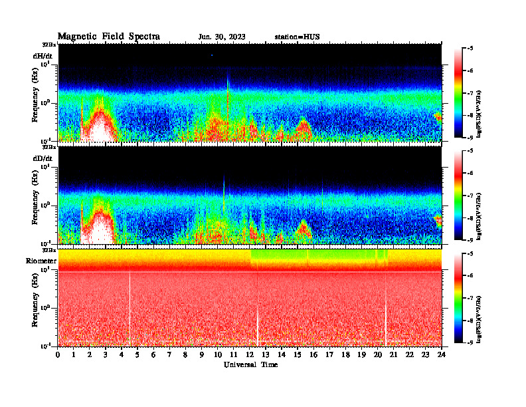Click the Riometer panel color scale bar

click(x=458, y=298)
